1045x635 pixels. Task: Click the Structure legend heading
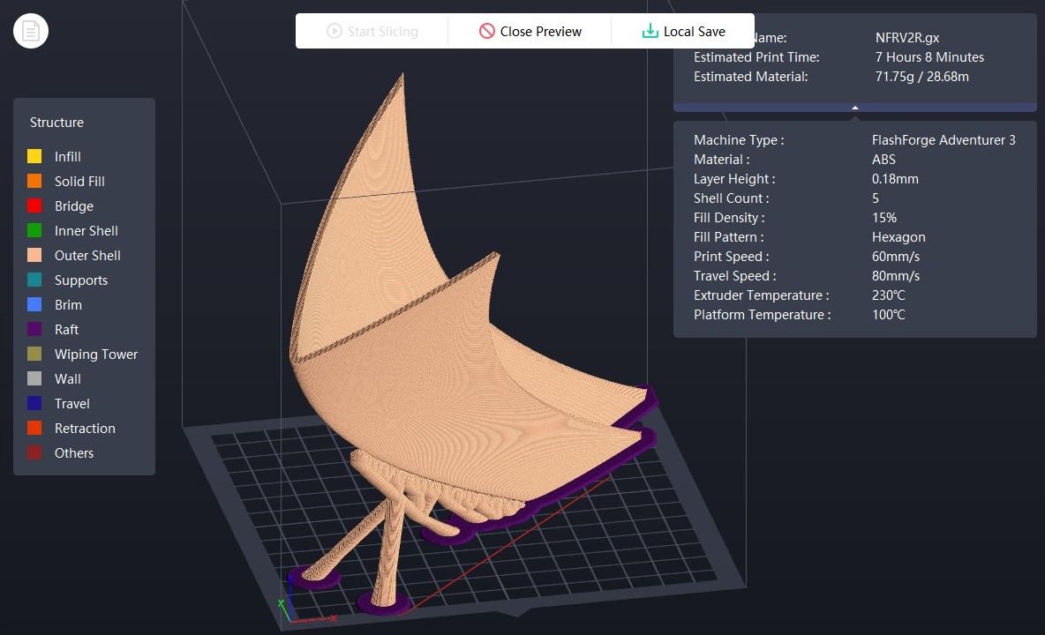click(56, 123)
